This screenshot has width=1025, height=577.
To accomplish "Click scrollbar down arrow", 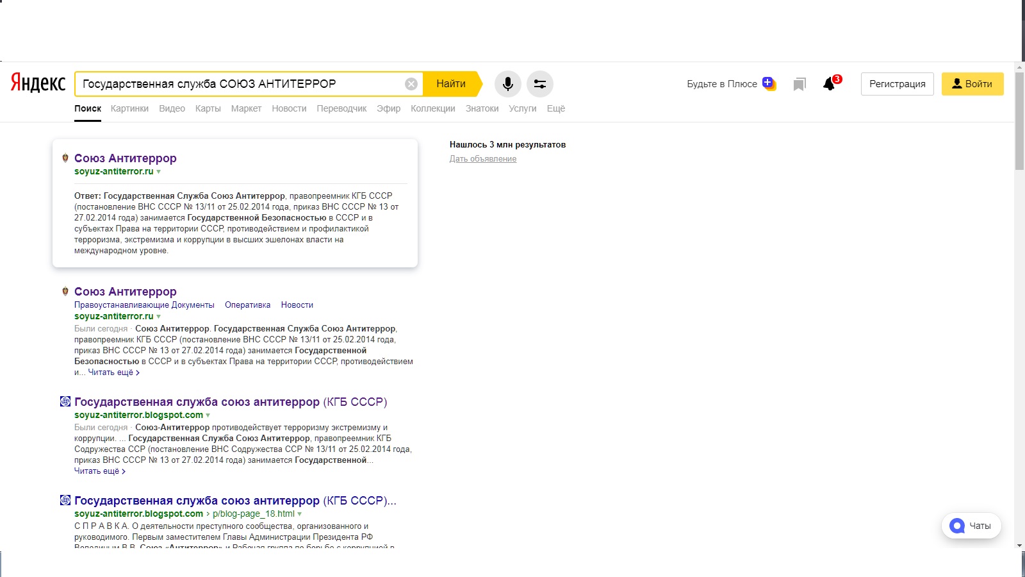I will [x=1019, y=546].
